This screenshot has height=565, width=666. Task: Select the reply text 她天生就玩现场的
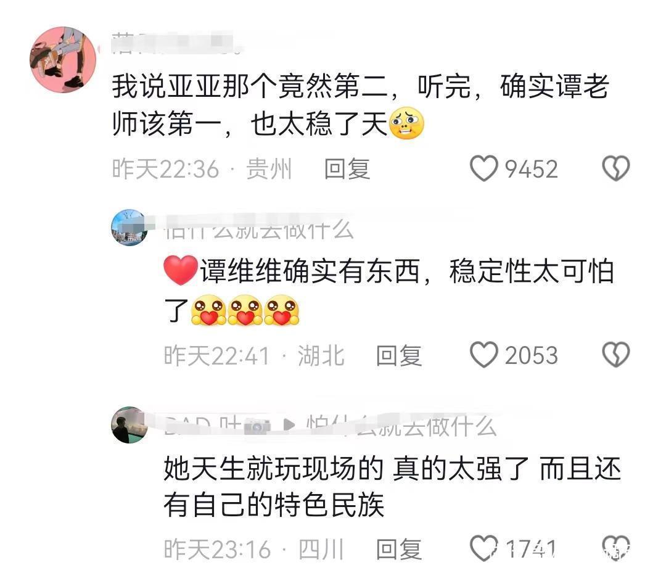(392, 487)
